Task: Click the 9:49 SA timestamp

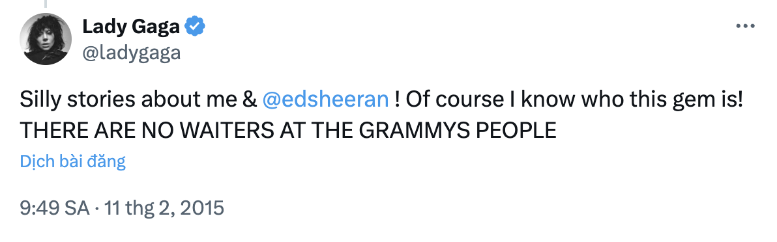Action: click(55, 208)
